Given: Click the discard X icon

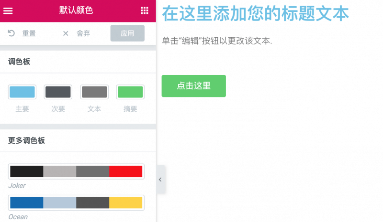Looking at the screenshot, I should click(x=66, y=33).
